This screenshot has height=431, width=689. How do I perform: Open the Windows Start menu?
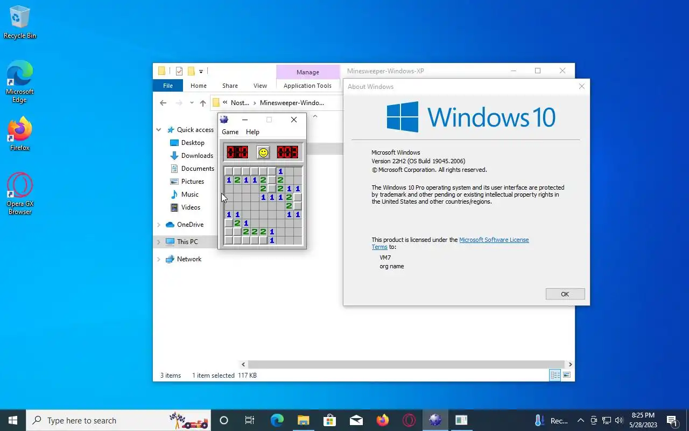click(13, 420)
